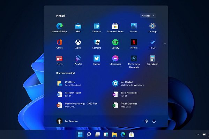Screen dimensions: 209x139
Task: Click the Windows Start button on taskbar
Action: 80,134
